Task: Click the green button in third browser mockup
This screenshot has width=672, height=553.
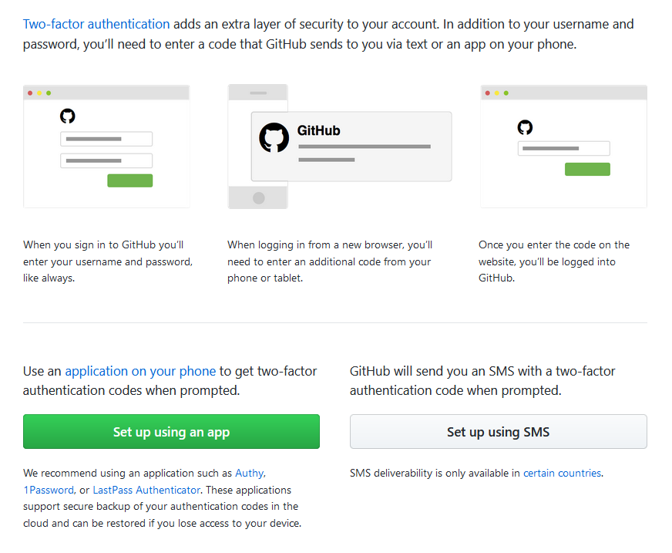Action: point(587,168)
